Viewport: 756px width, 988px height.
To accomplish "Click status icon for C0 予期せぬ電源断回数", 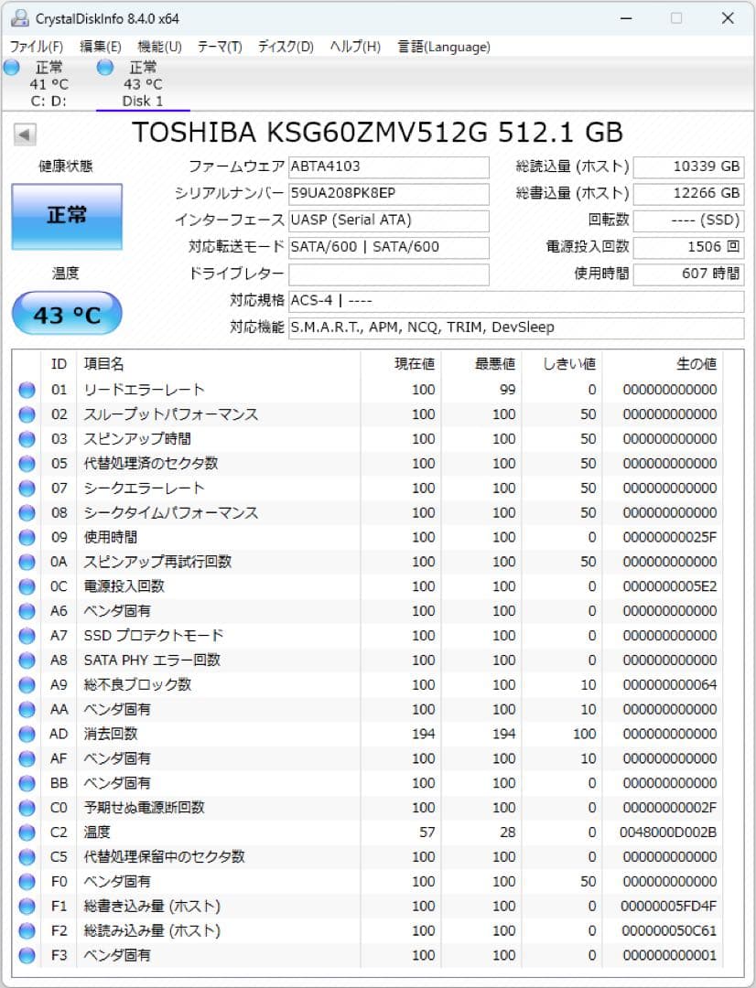I will click(x=27, y=808).
